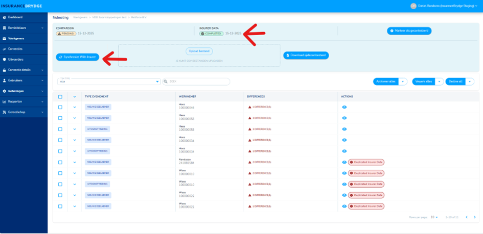Image resolution: width=483 pixels, height=234 pixels.
Task: Tick checkbox for Hess 100000058 Nieuwe deelnemer
Action: tap(60, 118)
